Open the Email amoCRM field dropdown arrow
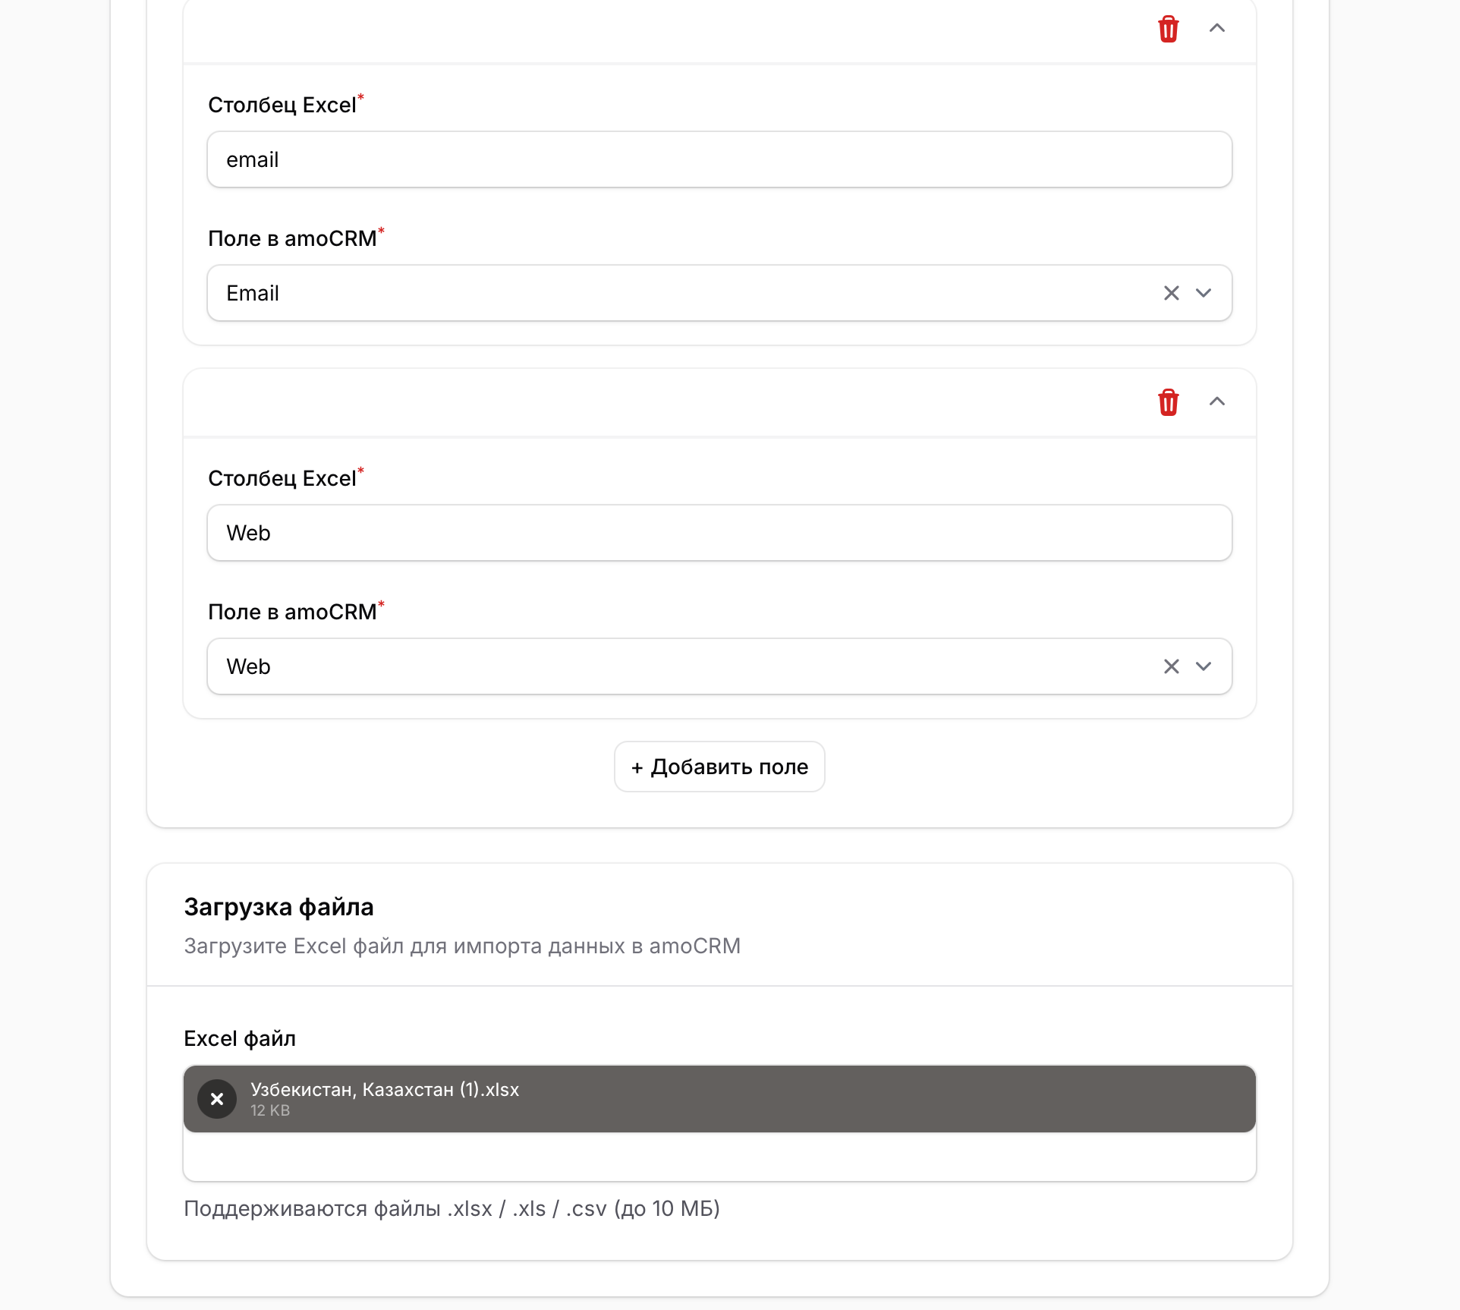Image resolution: width=1460 pixels, height=1310 pixels. click(x=1204, y=293)
